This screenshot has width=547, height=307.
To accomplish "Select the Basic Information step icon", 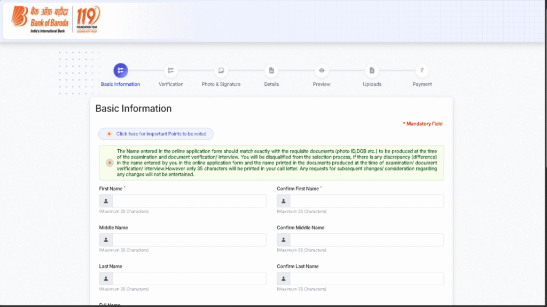I will tap(120, 70).
